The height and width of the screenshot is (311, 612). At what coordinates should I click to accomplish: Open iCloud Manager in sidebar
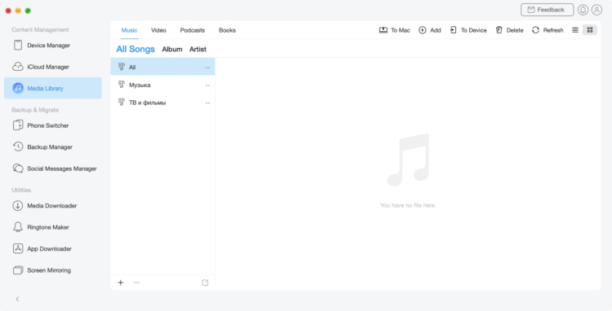pyautogui.click(x=53, y=67)
